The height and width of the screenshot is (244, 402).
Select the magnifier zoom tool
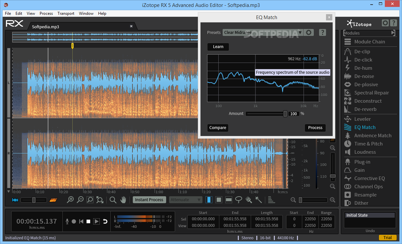(113, 200)
